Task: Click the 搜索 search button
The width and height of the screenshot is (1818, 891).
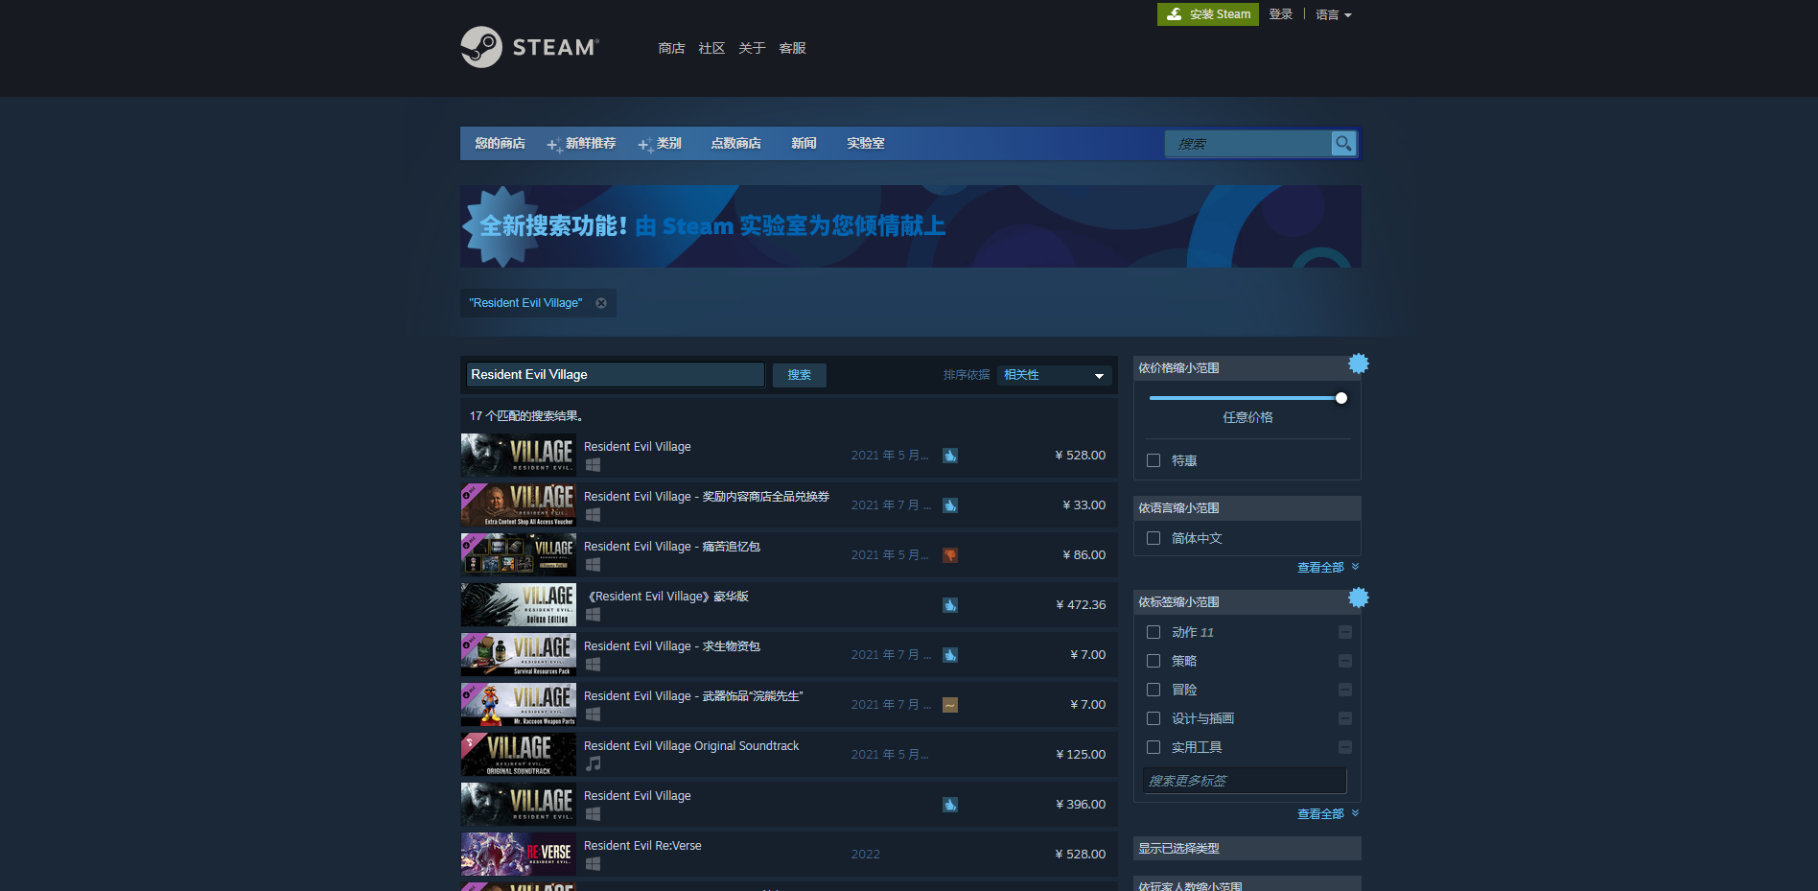Action: click(800, 375)
